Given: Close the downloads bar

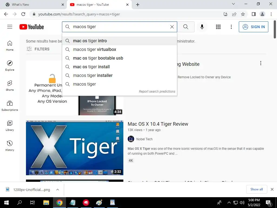Looking at the screenshot, I should [272, 189].
